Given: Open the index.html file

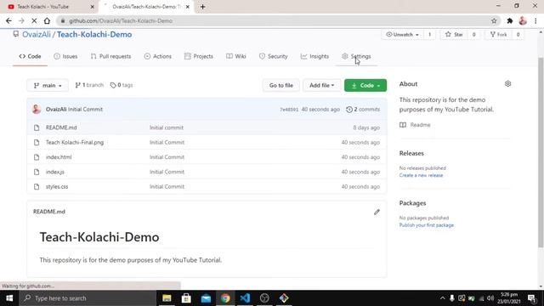Looking at the screenshot, I should click(x=59, y=157).
